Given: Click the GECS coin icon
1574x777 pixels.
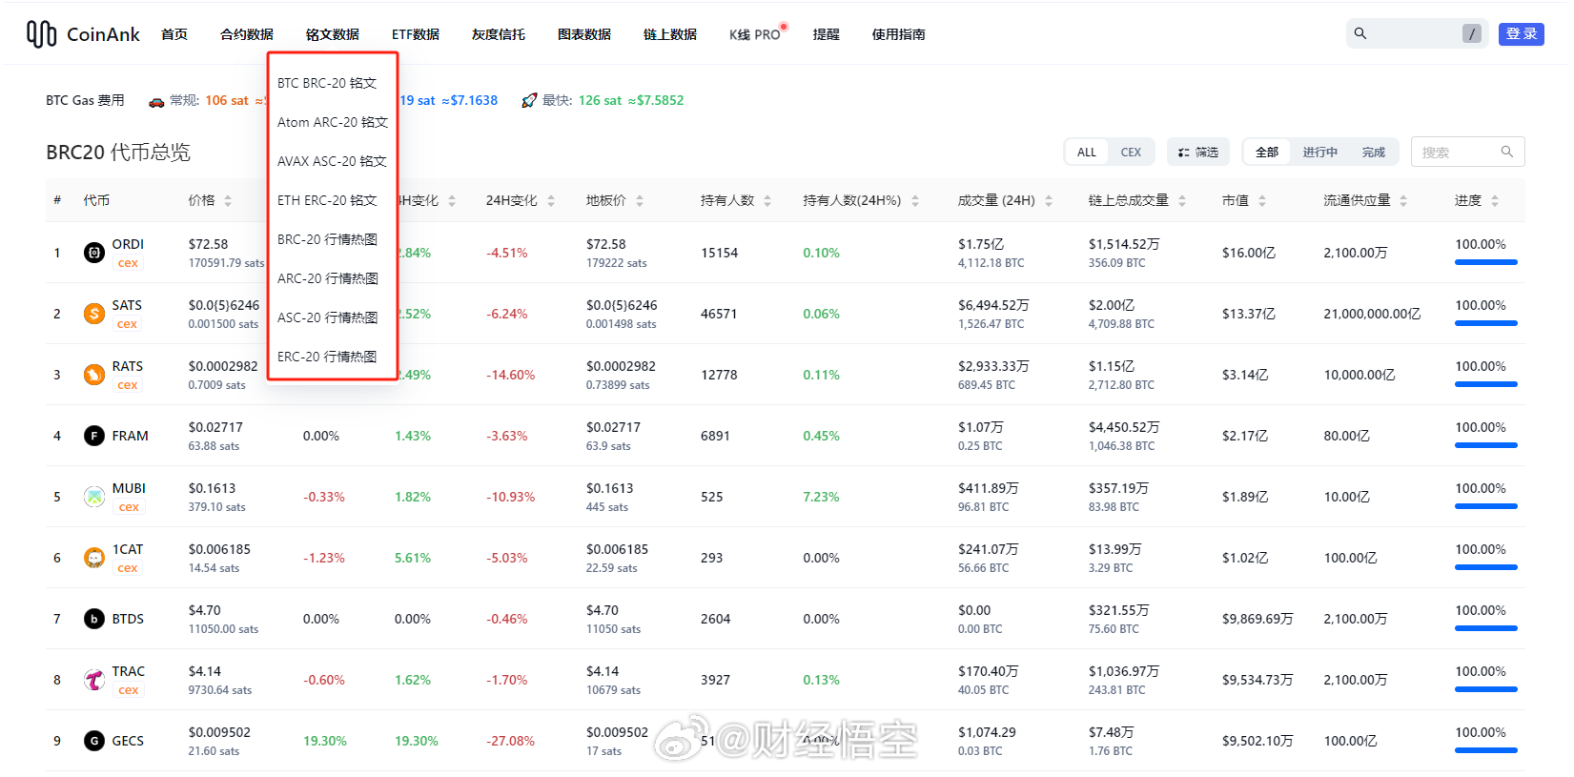Looking at the screenshot, I should [x=94, y=741].
